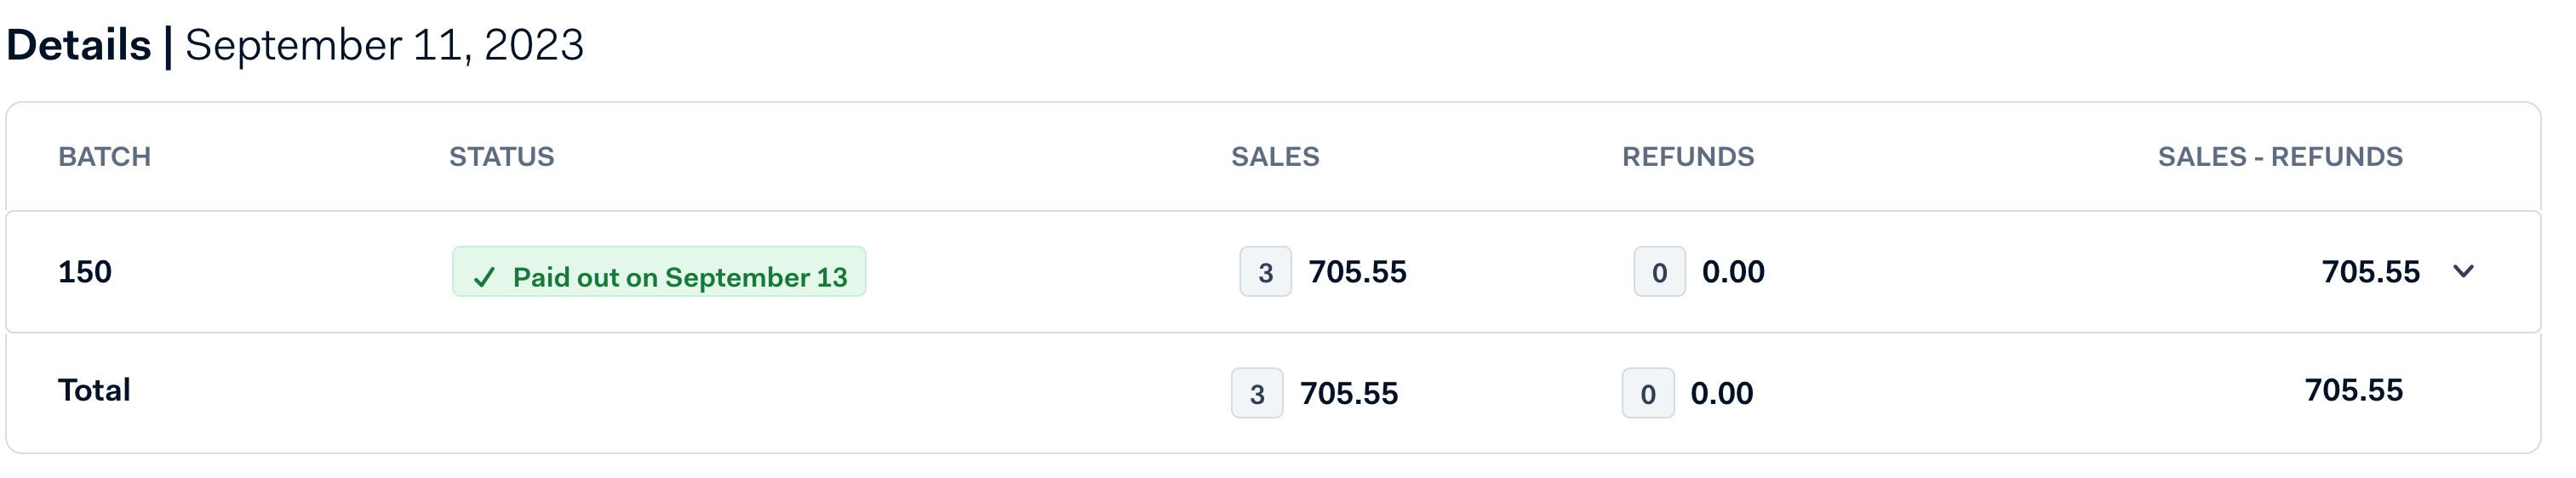The width and height of the screenshot is (2576, 478).
Task: Expand batch 150 row chevron
Action: [2463, 271]
